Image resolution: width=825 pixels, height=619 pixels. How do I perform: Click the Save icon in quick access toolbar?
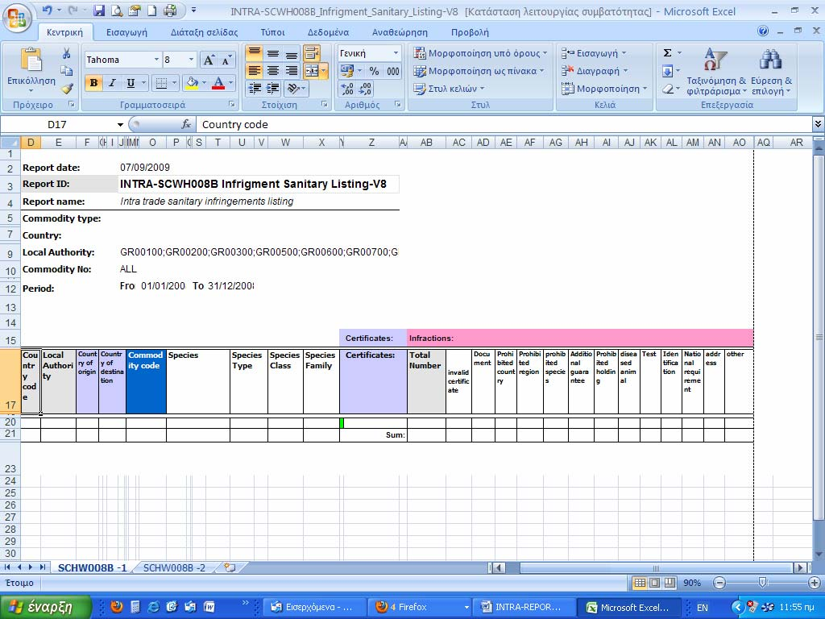[x=99, y=10]
